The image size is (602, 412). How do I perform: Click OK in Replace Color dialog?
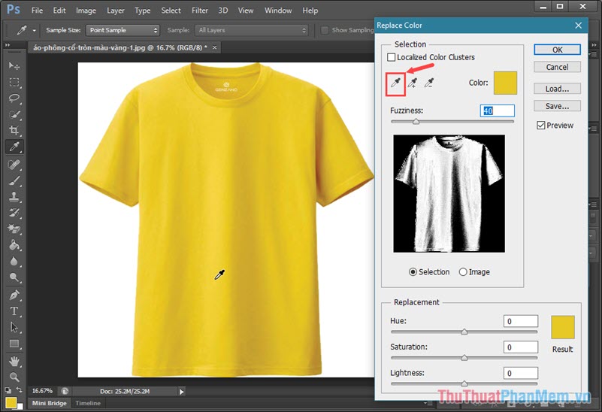557,50
